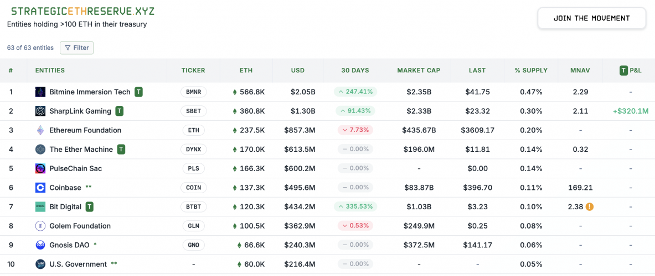
Task: Click the Bitmine Immersion Tech logo icon
Action: [40, 92]
